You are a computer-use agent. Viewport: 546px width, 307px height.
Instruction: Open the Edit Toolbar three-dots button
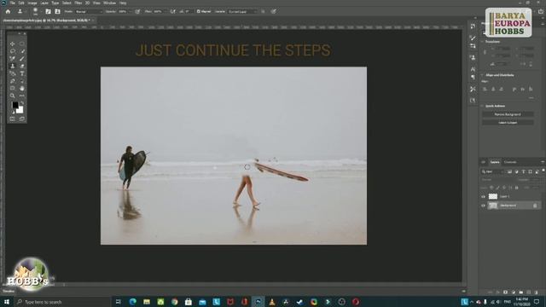(x=22, y=96)
